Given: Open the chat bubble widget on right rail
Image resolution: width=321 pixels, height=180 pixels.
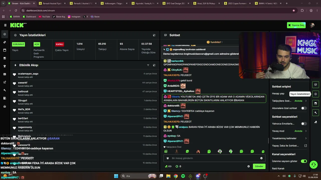Looking at the screenshot, I should tap(316, 85).
